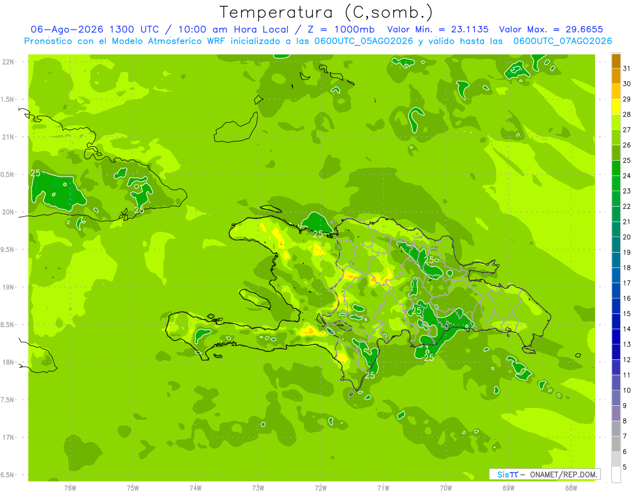Click the "SisTT - ONAMET/REP.DOM." credit label

(544, 474)
